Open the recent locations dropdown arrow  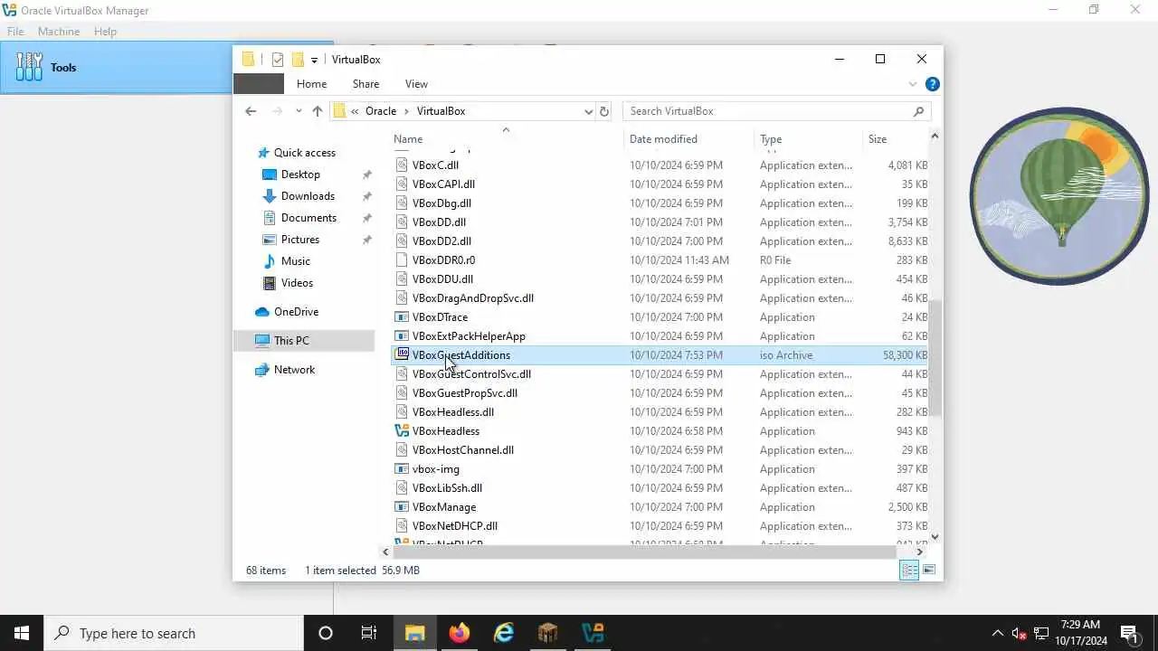298,111
